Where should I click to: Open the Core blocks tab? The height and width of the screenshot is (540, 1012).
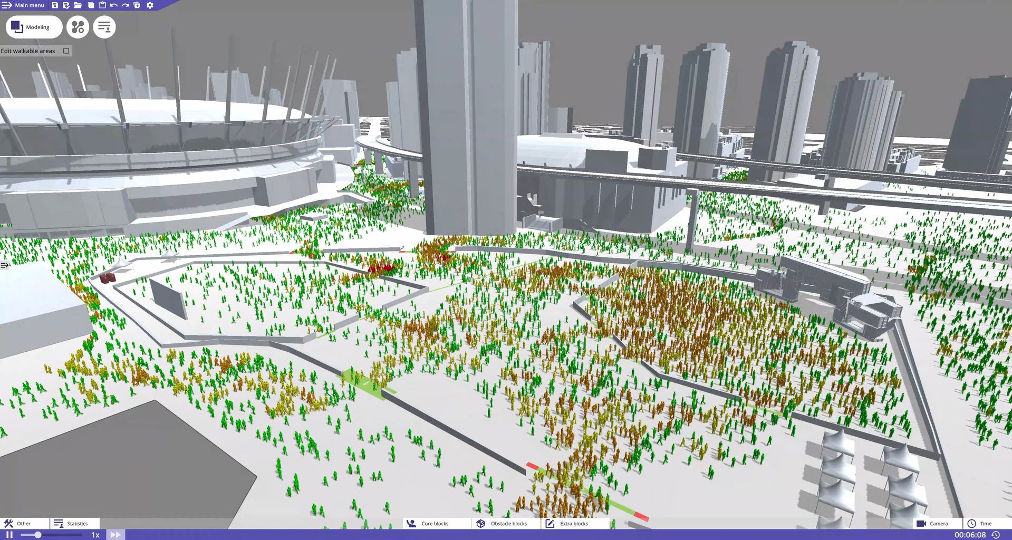(437, 523)
